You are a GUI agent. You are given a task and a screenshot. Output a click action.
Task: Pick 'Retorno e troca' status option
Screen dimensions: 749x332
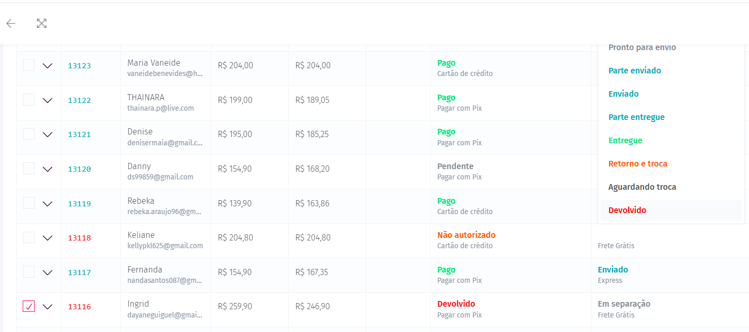click(x=637, y=164)
